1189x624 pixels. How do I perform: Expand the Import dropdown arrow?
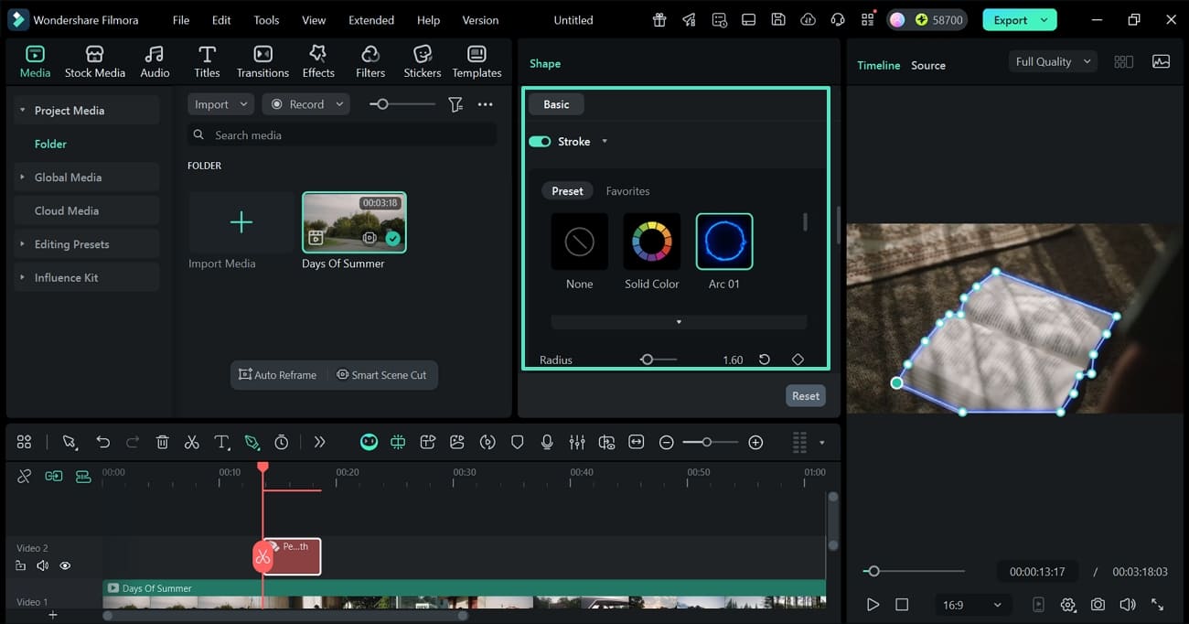pyautogui.click(x=243, y=103)
